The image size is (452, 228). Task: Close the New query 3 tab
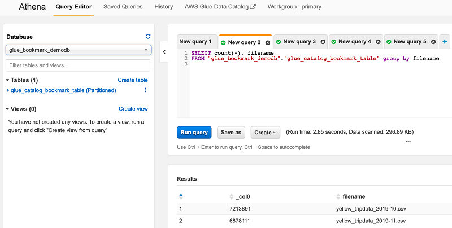point(323,42)
